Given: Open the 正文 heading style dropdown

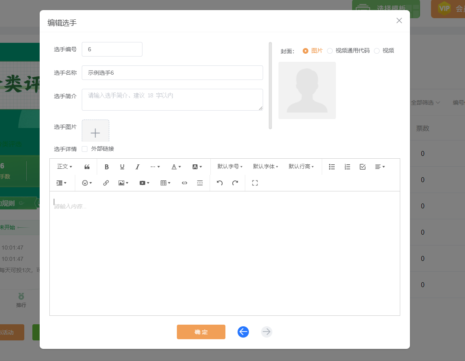Looking at the screenshot, I should tap(65, 167).
